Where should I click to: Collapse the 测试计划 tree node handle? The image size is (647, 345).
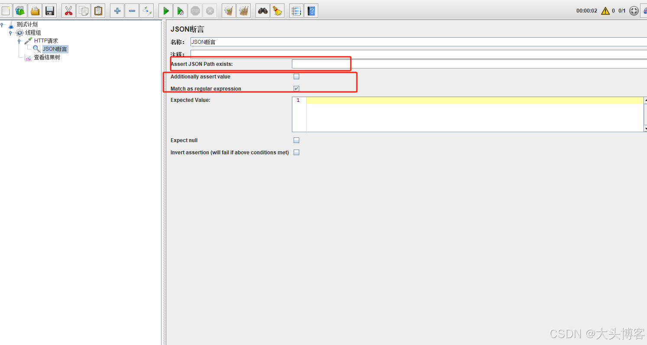[3, 25]
